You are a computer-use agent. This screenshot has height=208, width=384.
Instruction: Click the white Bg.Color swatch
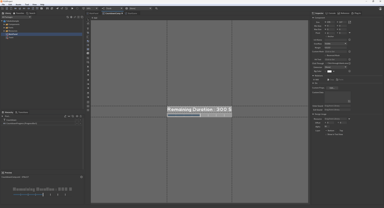pyautogui.click(x=329, y=71)
